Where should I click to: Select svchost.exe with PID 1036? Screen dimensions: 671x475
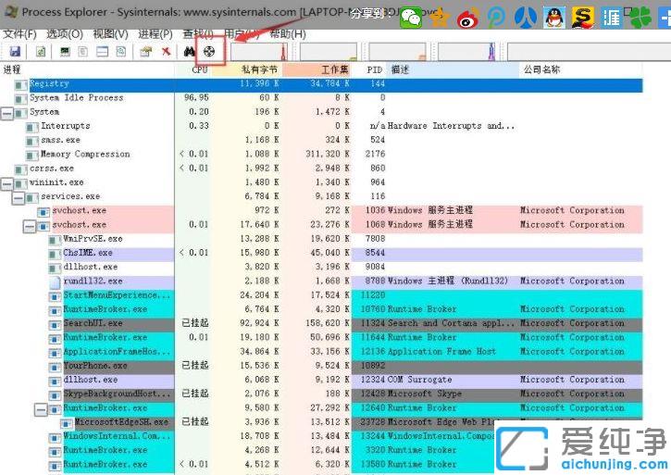coord(323,211)
